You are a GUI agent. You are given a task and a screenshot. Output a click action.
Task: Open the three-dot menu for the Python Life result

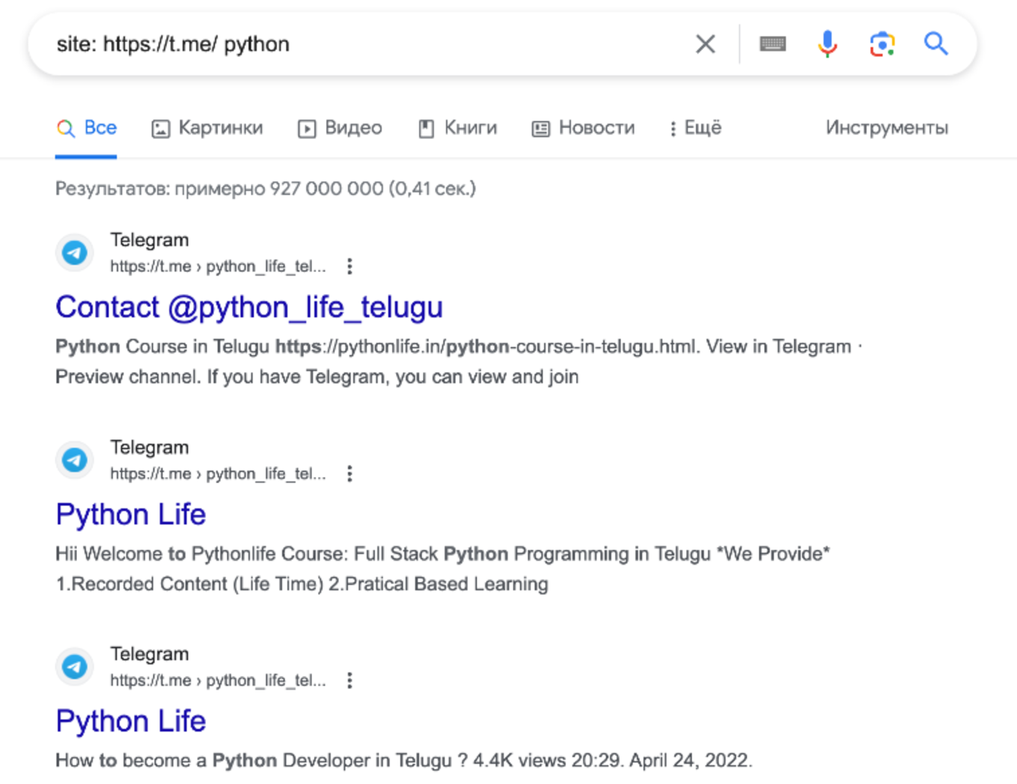click(x=349, y=473)
